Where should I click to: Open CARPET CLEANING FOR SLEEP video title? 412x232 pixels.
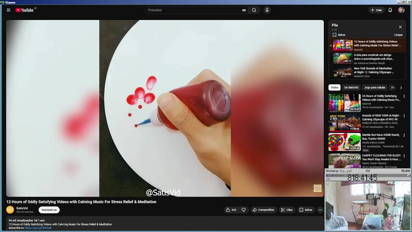382,157
